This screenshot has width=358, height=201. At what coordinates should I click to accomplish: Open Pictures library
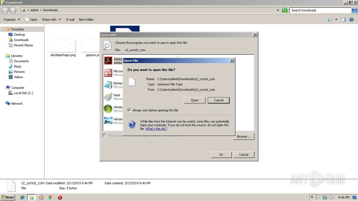tap(19, 72)
